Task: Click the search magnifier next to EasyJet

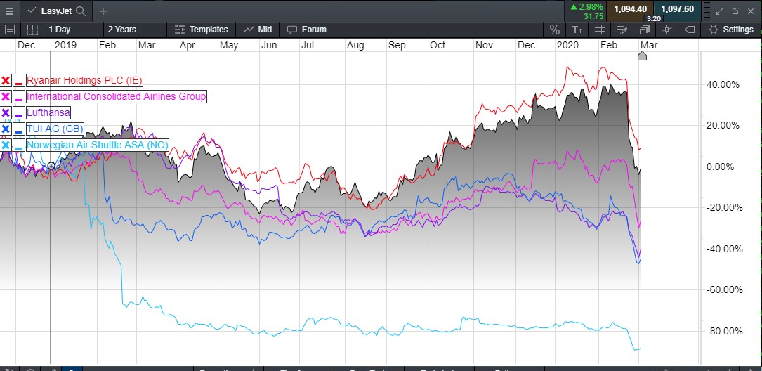Action: point(81,11)
